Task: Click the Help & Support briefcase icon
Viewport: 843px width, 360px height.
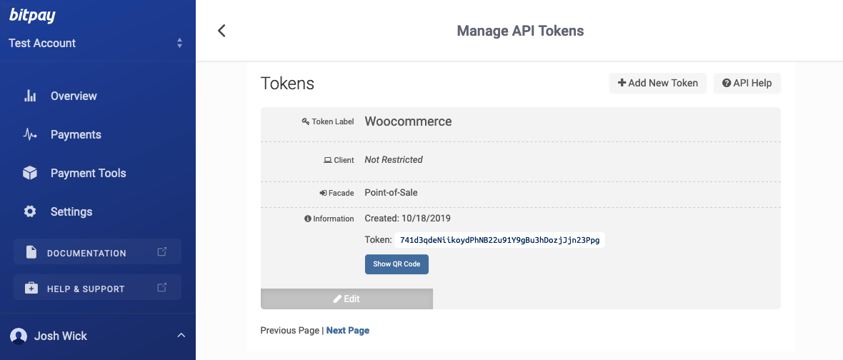Action: pyautogui.click(x=31, y=288)
